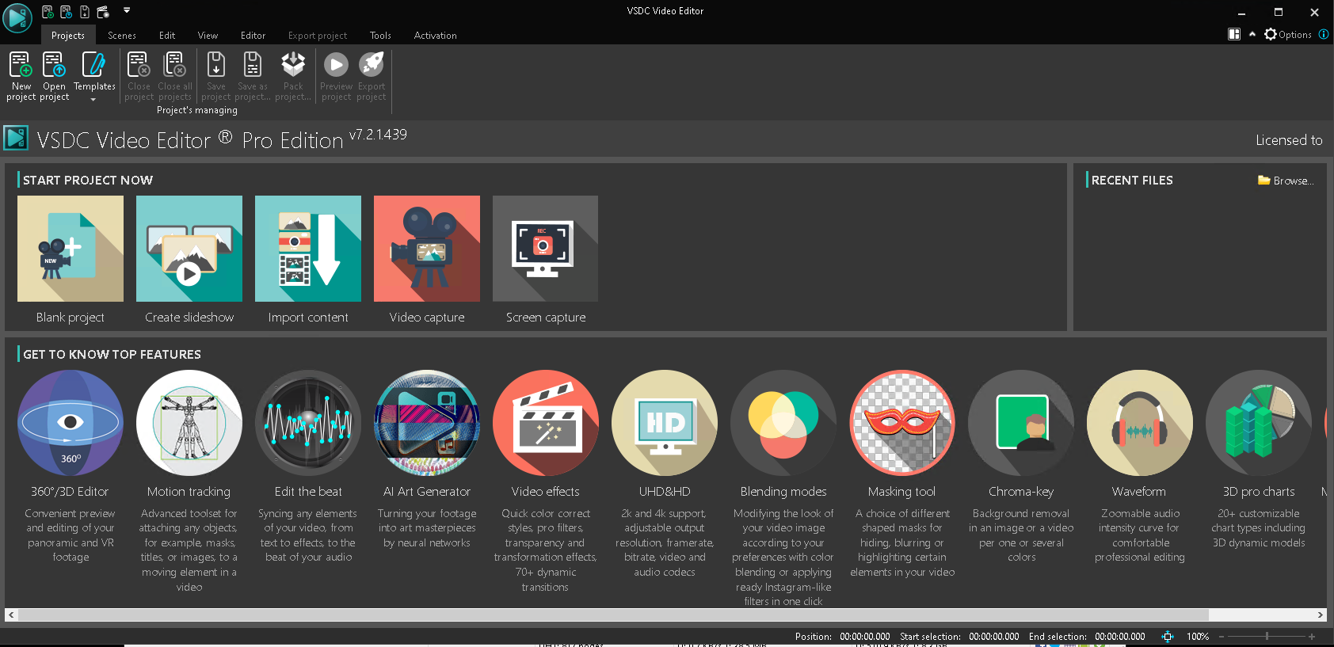Open the 360°/3D Editor feature icon

(71, 423)
